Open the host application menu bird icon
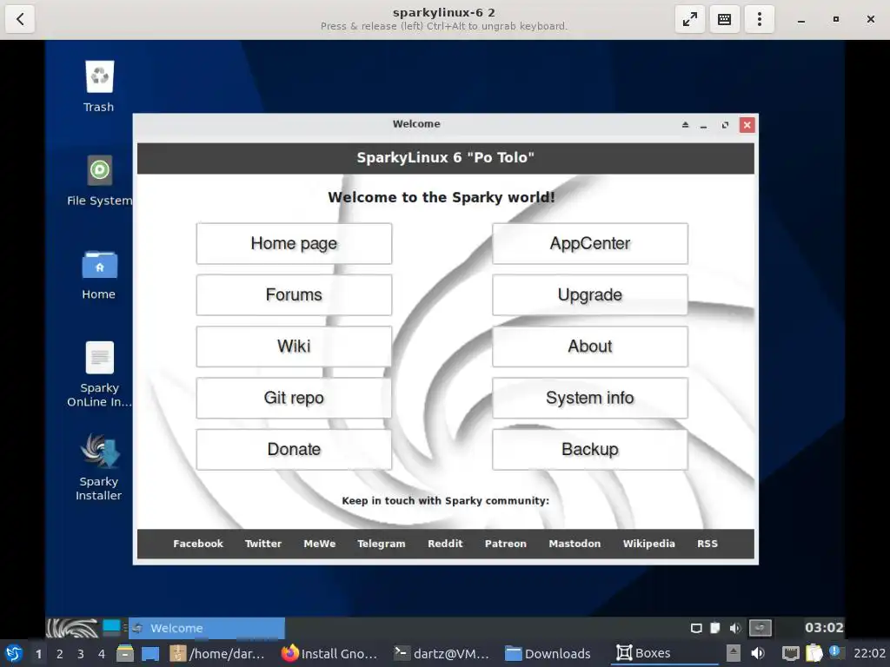The image size is (890, 667). tap(14, 653)
